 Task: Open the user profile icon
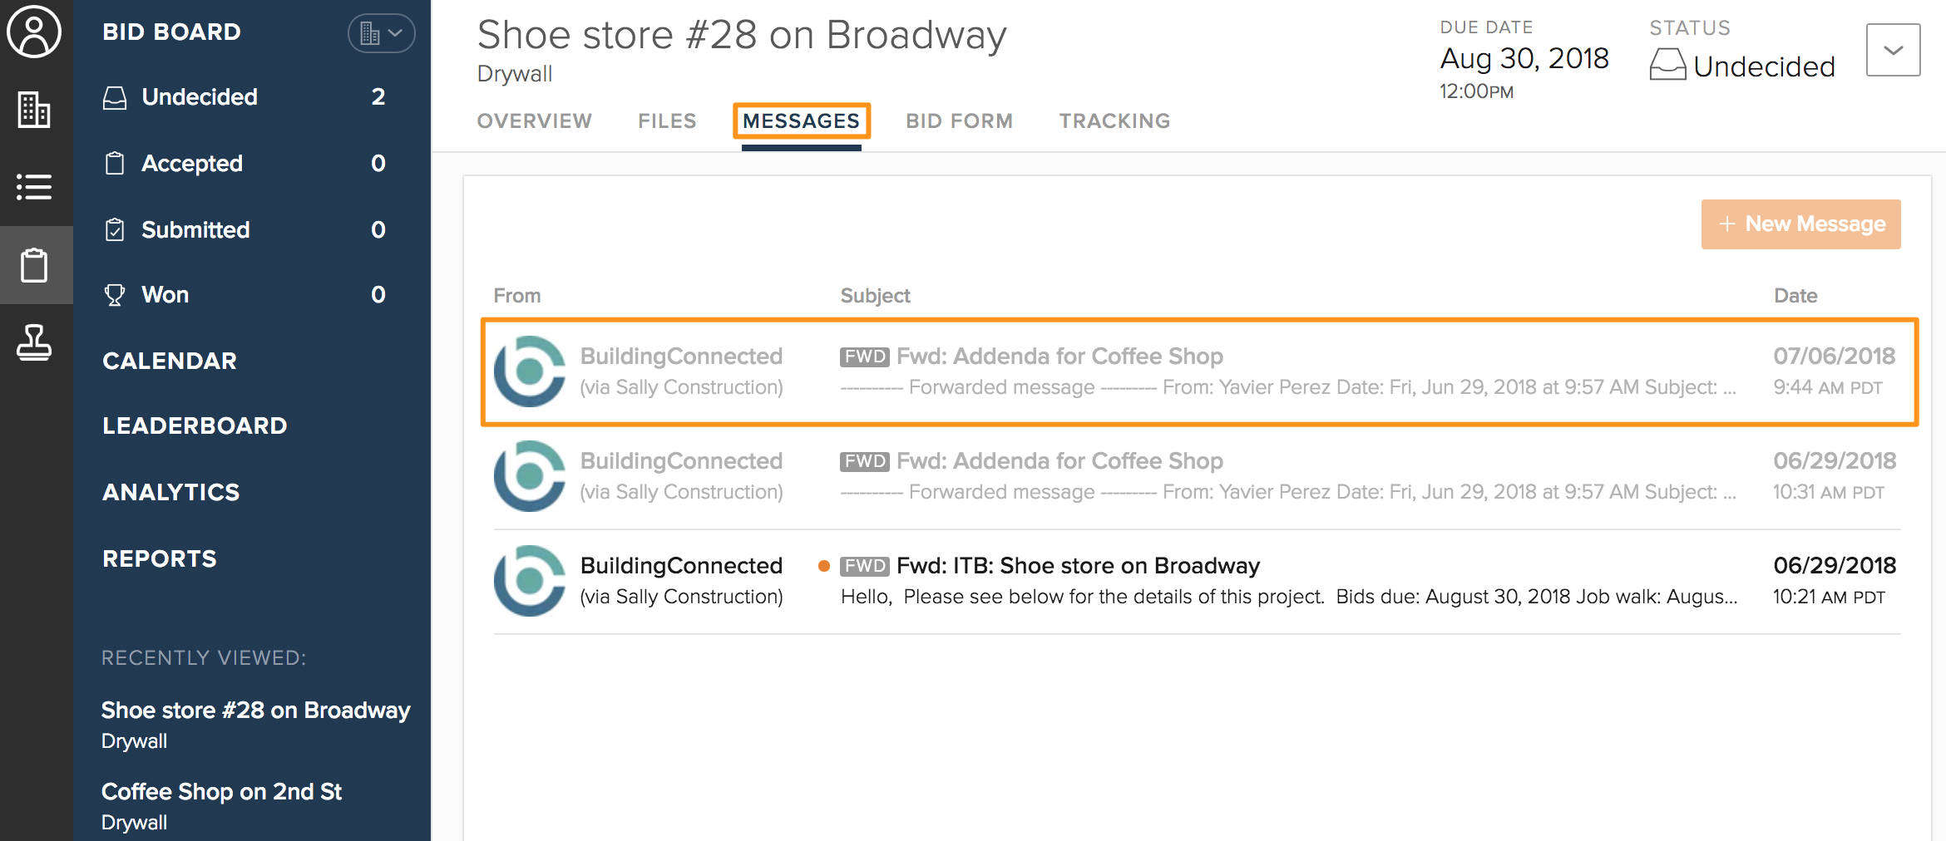coord(34,32)
